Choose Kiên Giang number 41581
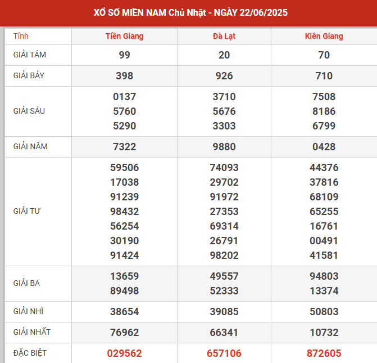The height and width of the screenshot is (363, 377). tap(324, 256)
